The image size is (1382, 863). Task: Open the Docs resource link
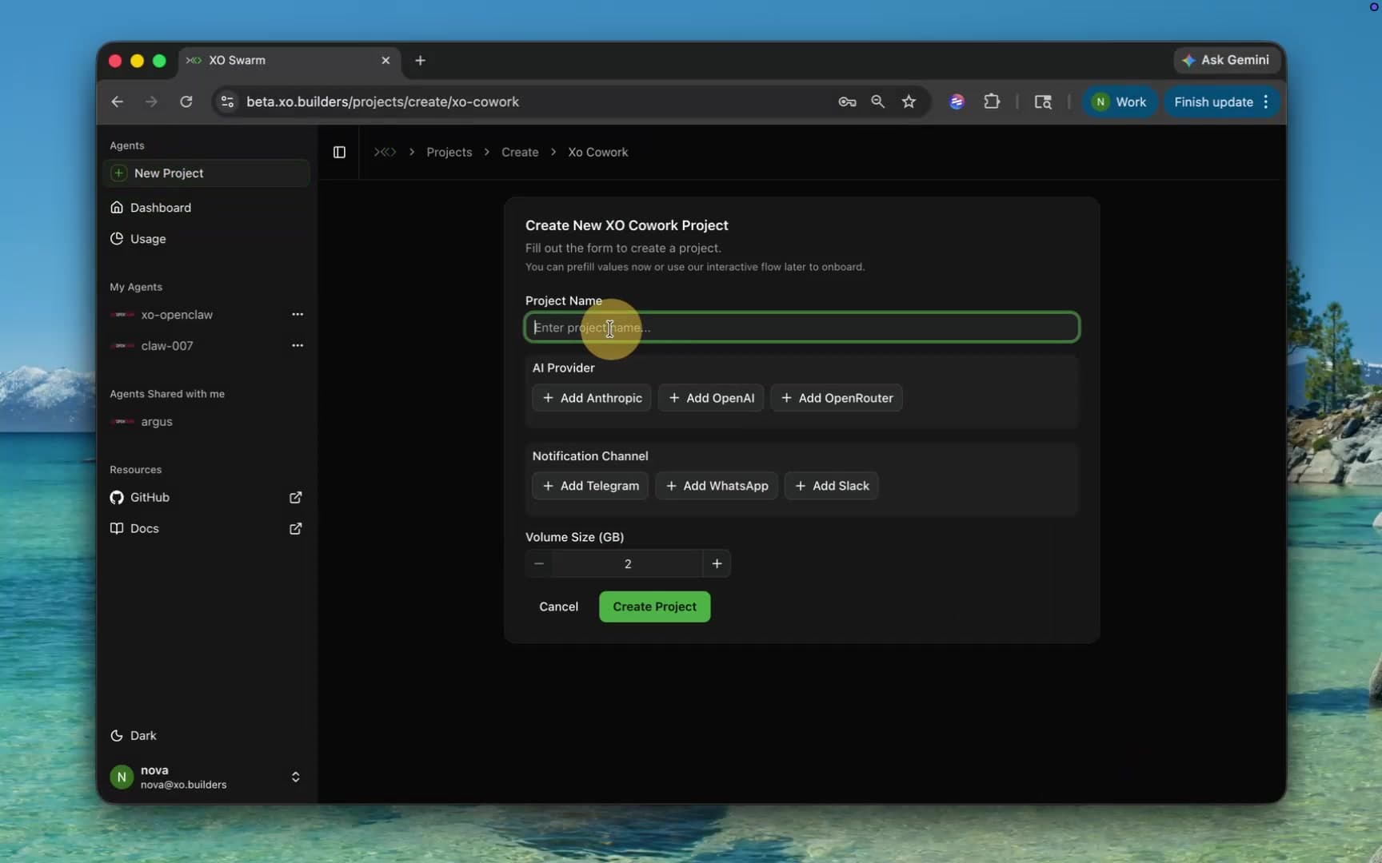click(206, 529)
